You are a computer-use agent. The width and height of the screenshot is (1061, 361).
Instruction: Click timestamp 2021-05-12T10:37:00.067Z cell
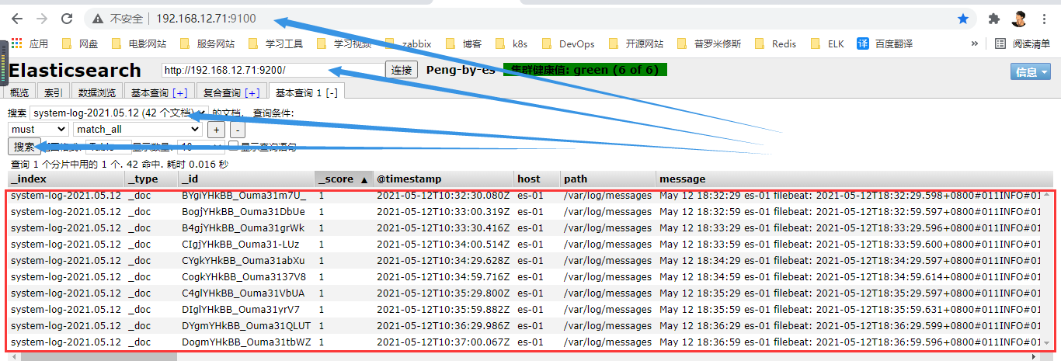(444, 342)
